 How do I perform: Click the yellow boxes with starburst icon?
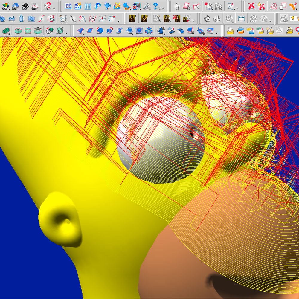click(x=230, y=30)
